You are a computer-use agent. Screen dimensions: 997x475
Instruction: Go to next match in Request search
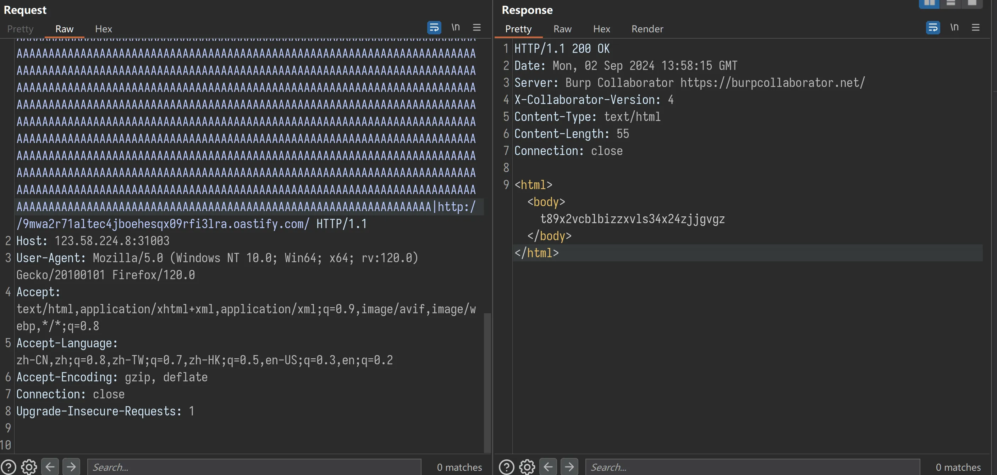pyautogui.click(x=71, y=466)
